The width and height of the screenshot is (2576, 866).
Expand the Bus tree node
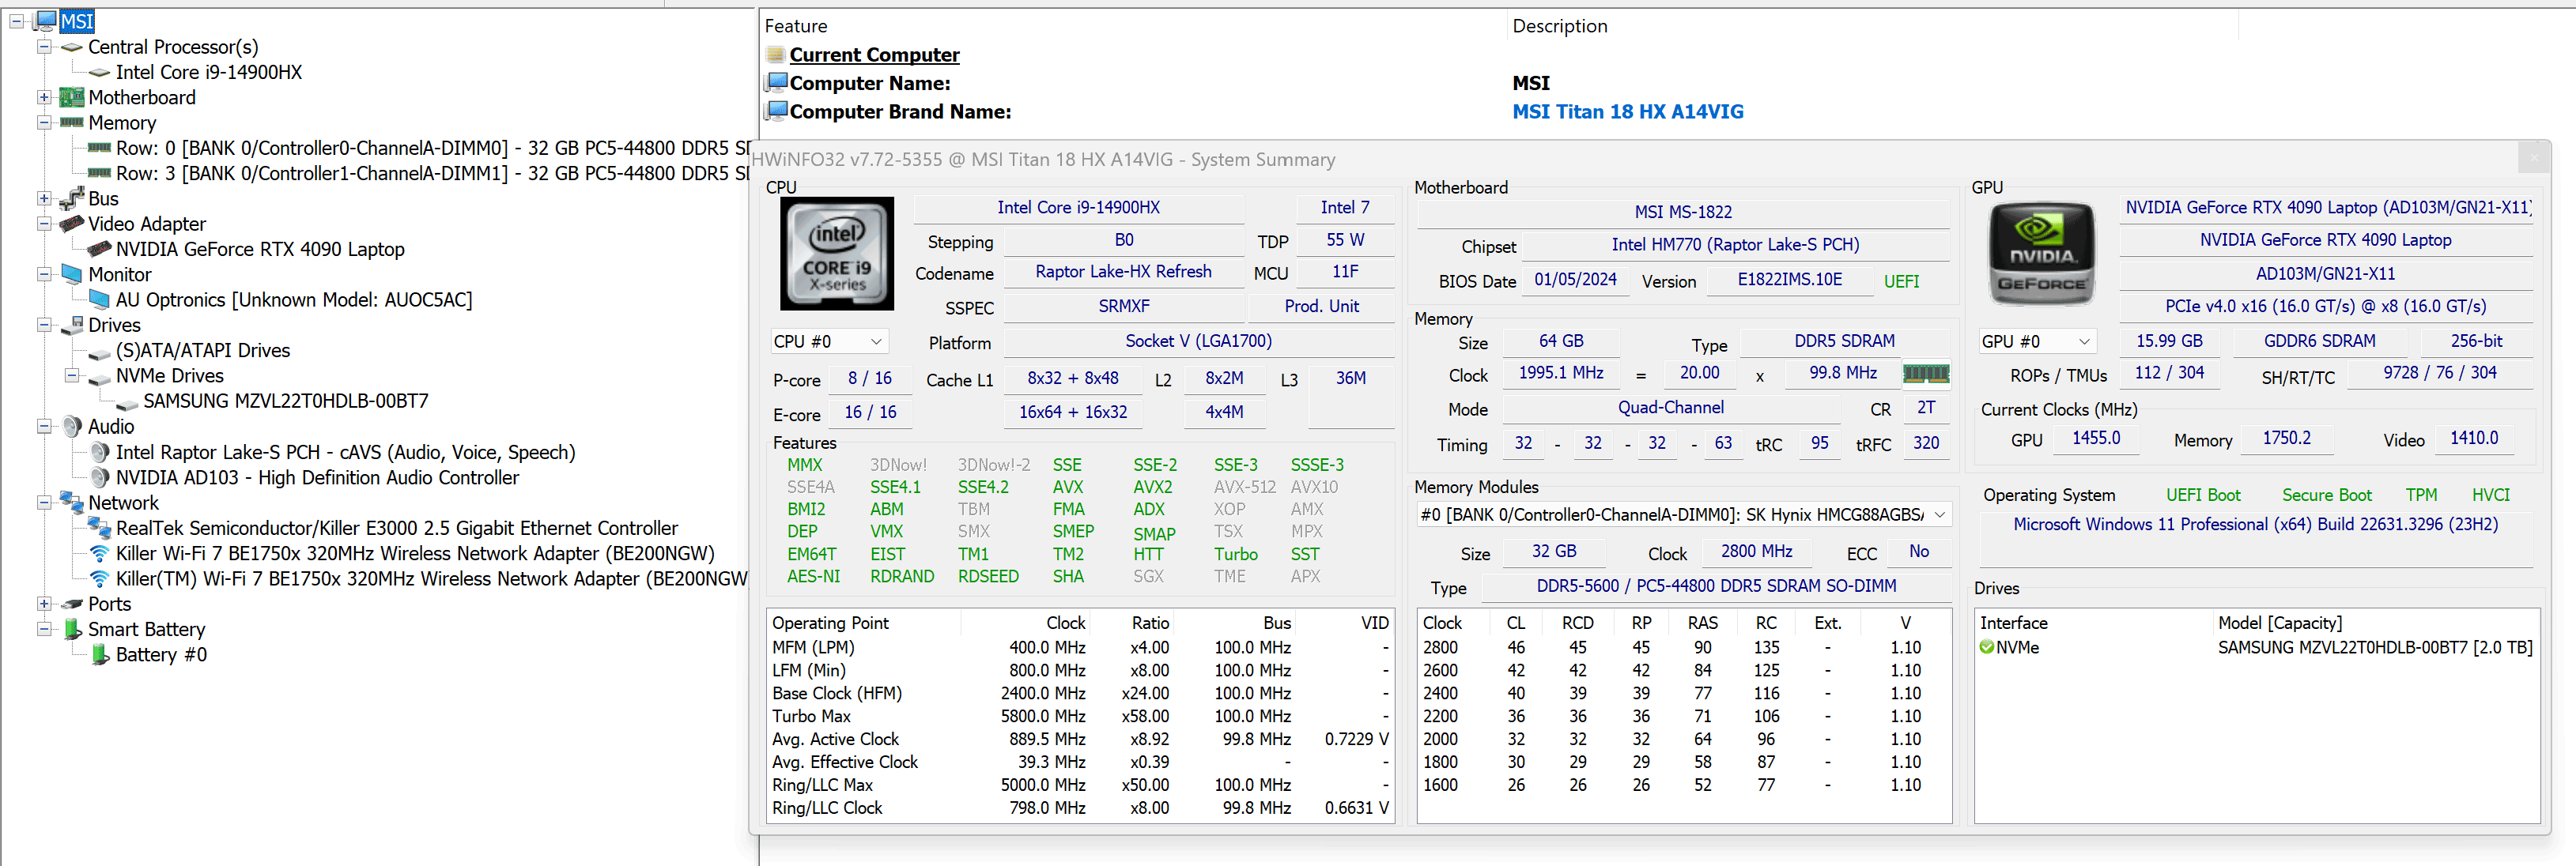coord(44,199)
